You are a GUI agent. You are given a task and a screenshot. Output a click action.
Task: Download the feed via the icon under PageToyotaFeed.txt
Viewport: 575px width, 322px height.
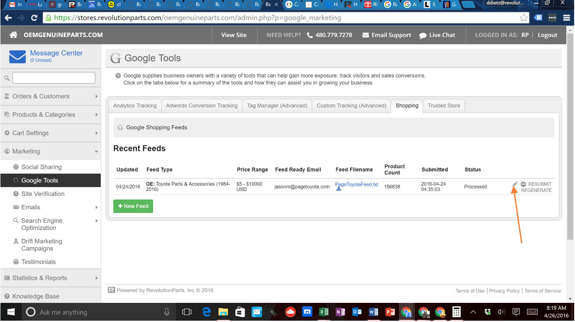point(338,189)
